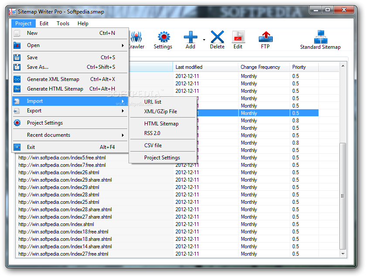Select row index29.share.shtml URL
Image resolution: width=366 pixels, height=277 pixels.
click(x=65, y=180)
